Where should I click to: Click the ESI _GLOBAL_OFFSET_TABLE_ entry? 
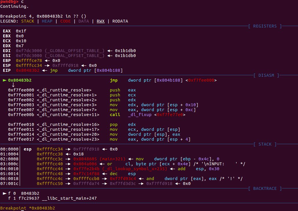pyautogui.click(x=60, y=56)
